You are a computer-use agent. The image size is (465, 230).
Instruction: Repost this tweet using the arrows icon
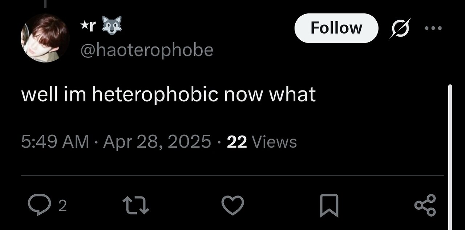click(136, 205)
